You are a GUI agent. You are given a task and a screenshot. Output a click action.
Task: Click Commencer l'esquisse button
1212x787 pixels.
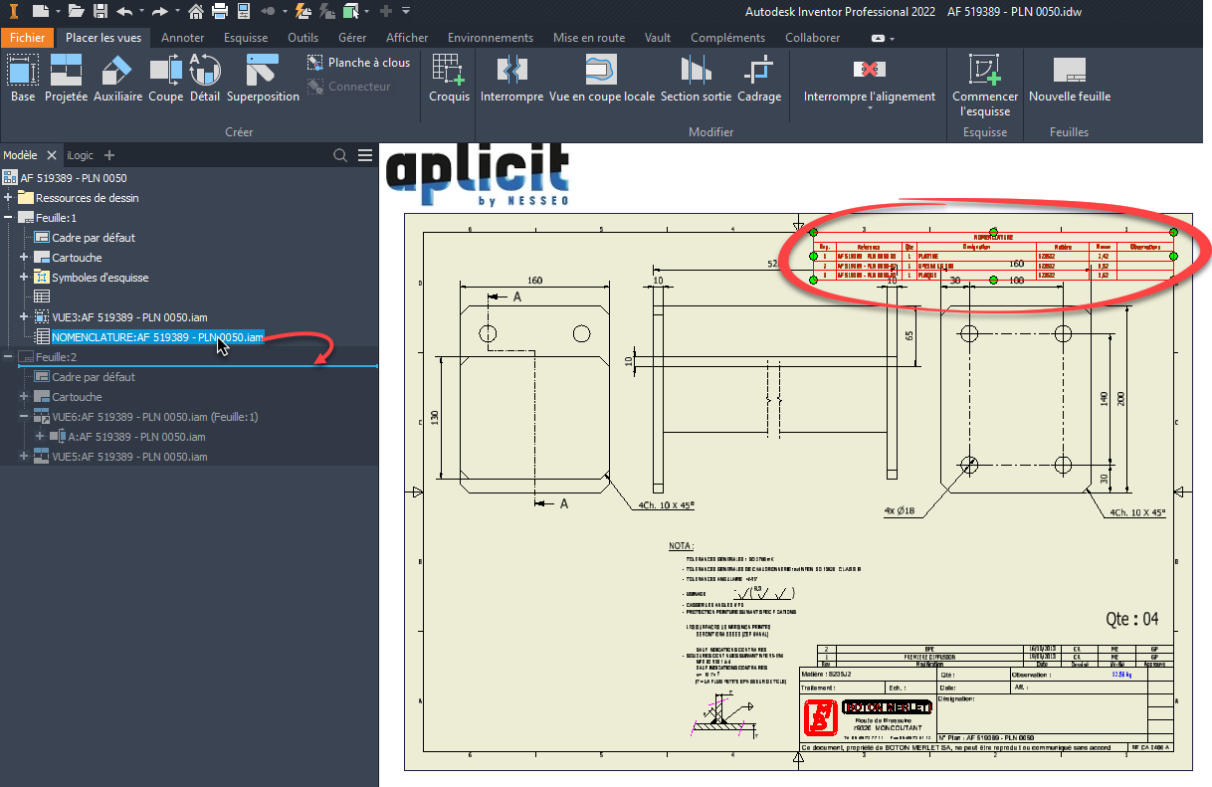coord(984,85)
